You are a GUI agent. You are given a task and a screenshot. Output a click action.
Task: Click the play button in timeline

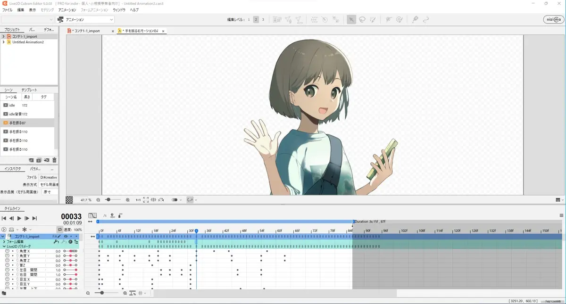click(19, 218)
